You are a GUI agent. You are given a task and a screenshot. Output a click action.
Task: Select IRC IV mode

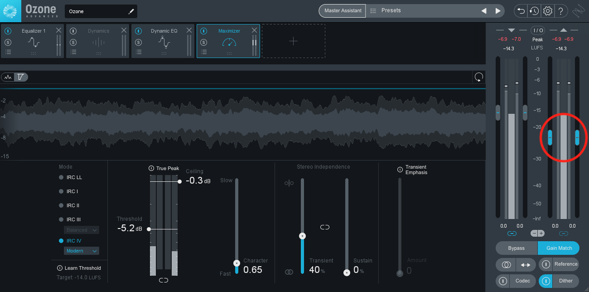coord(70,241)
